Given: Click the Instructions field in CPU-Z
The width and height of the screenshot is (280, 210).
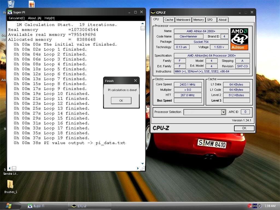Looking at the screenshot, I should click(x=212, y=71).
